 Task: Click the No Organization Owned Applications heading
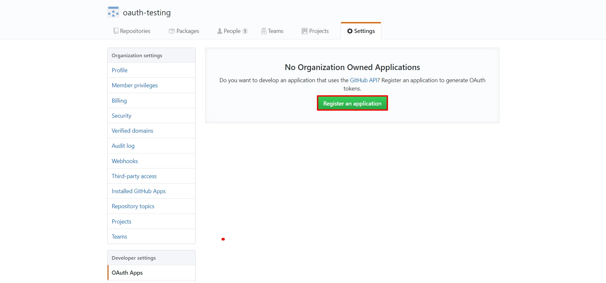tap(352, 67)
